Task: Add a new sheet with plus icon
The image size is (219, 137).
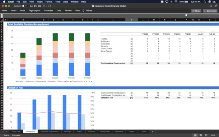Action: tap(153, 132)
